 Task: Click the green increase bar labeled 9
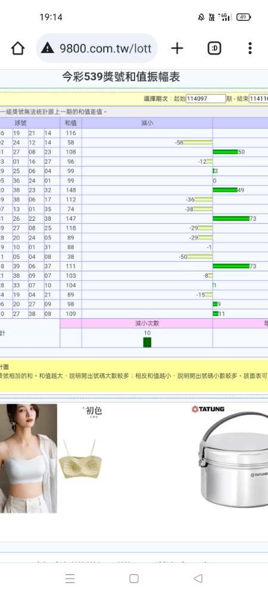pos(215,304)
